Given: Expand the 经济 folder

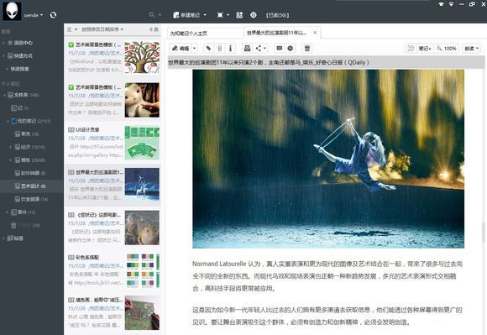Looking at the screenshot, I should coord(11,147).
